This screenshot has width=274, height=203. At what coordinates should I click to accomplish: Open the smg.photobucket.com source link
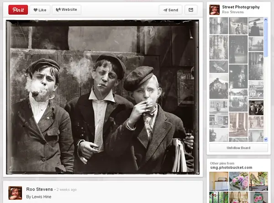tap(231, 167)
